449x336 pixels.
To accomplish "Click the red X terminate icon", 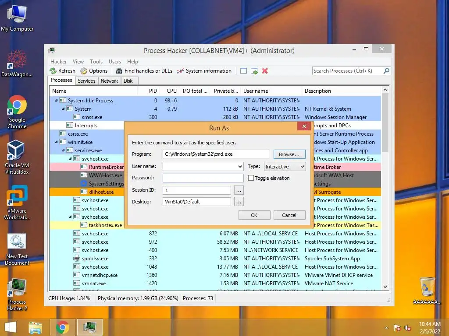I will point(265,71).
